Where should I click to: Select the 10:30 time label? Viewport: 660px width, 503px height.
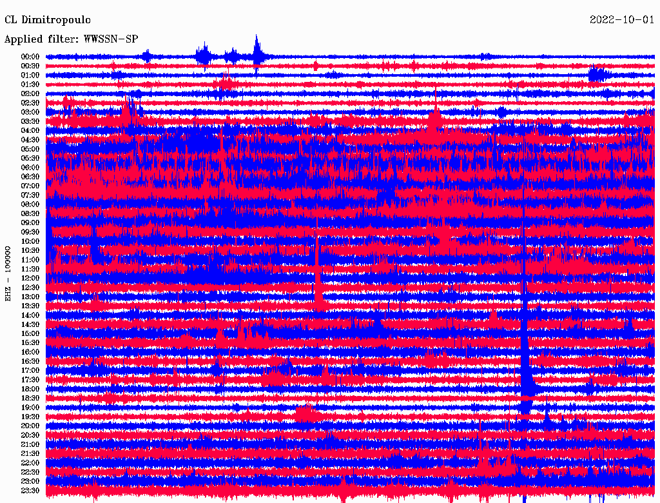tap(30, 251)
